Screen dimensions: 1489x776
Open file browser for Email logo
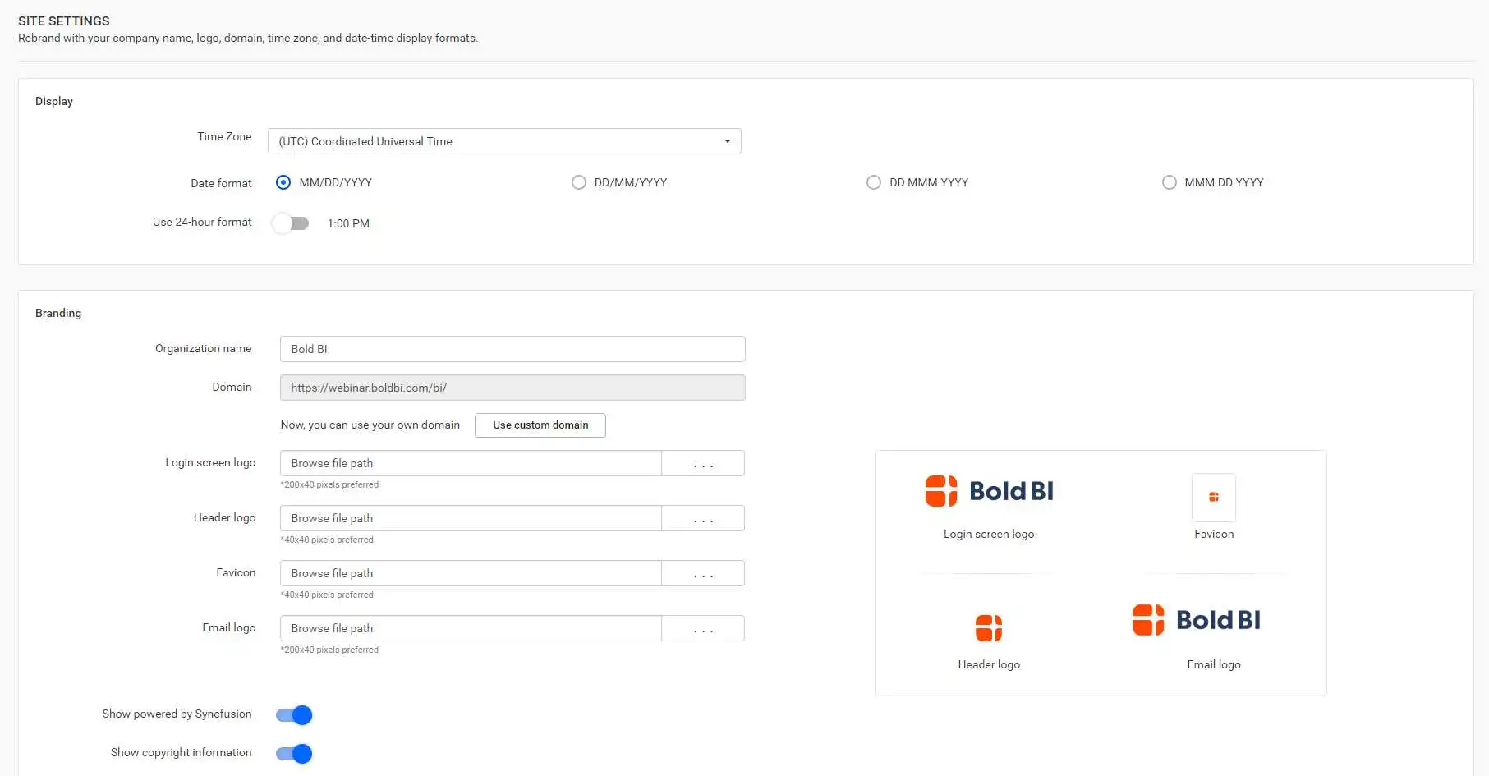702,628
